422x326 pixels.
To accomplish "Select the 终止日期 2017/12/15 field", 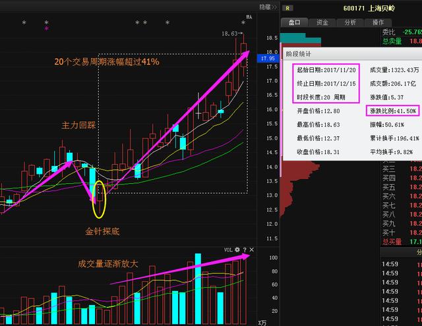I will point(326,83).
